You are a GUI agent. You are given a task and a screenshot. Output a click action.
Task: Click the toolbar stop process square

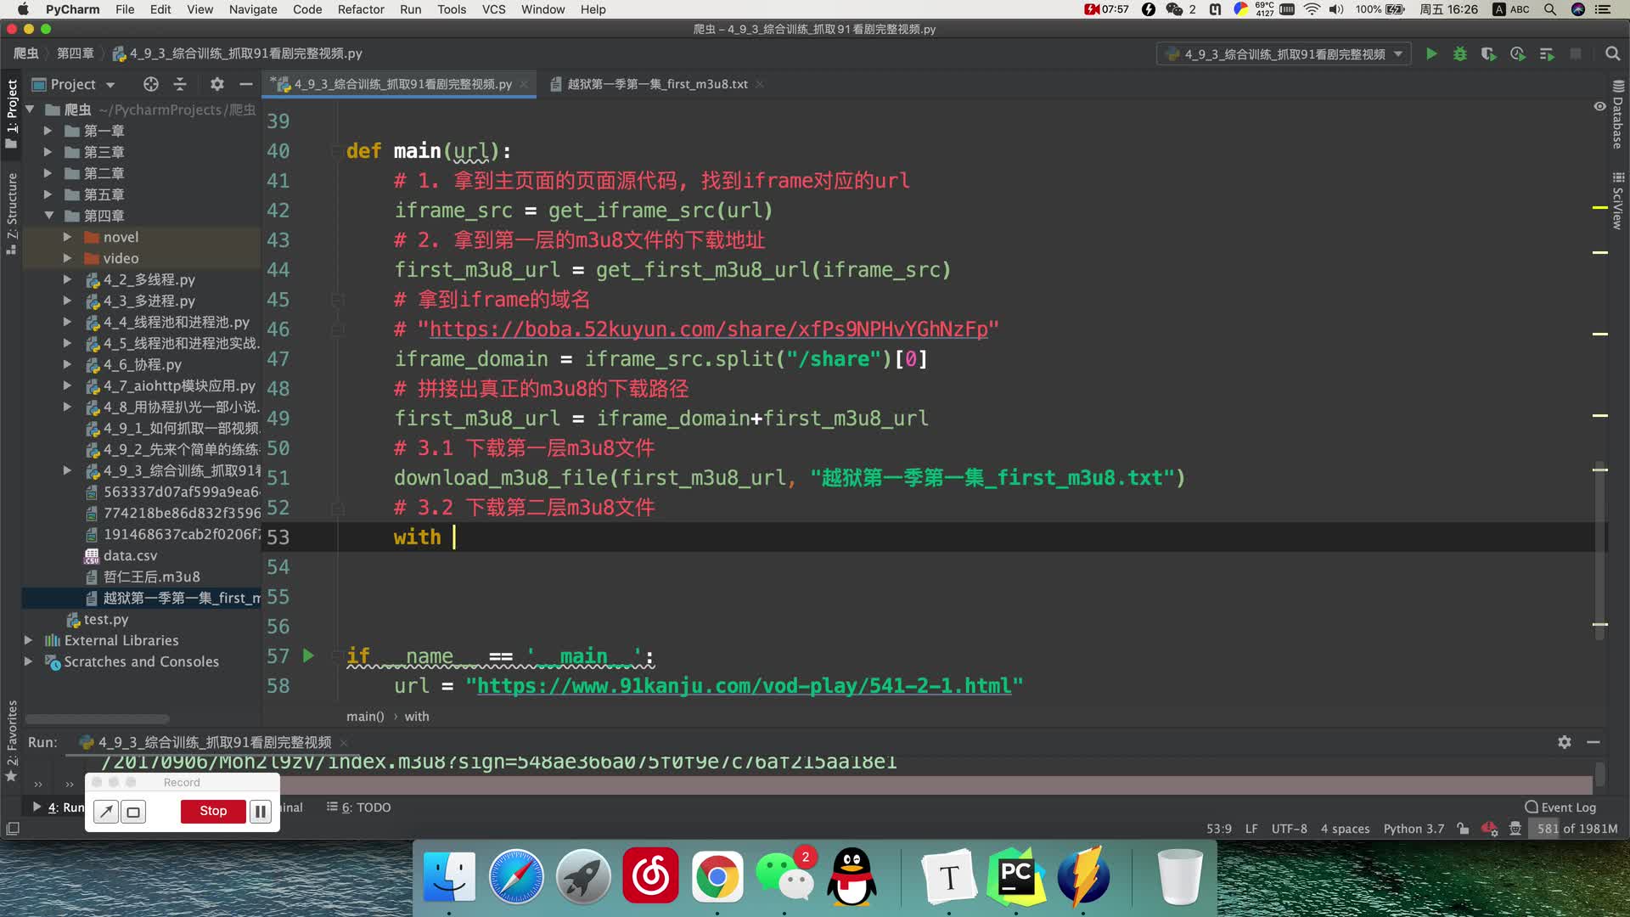click(1576, 54)
